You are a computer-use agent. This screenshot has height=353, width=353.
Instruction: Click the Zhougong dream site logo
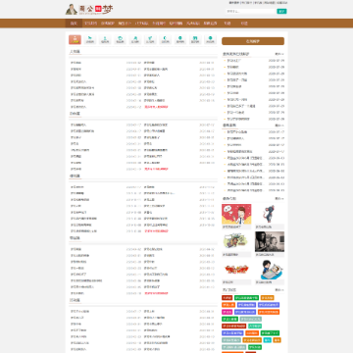click(89, 9)
